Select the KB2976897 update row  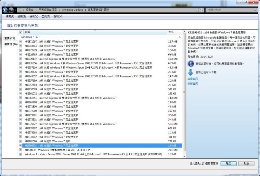tap(100, 128)
